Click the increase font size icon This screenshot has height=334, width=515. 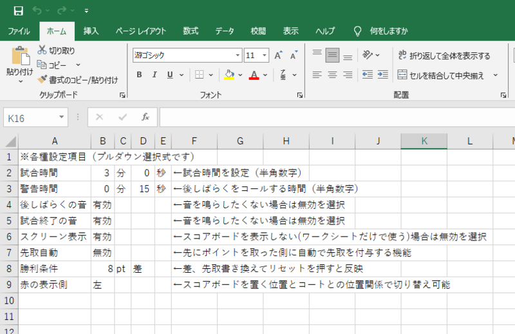point(278,55)
